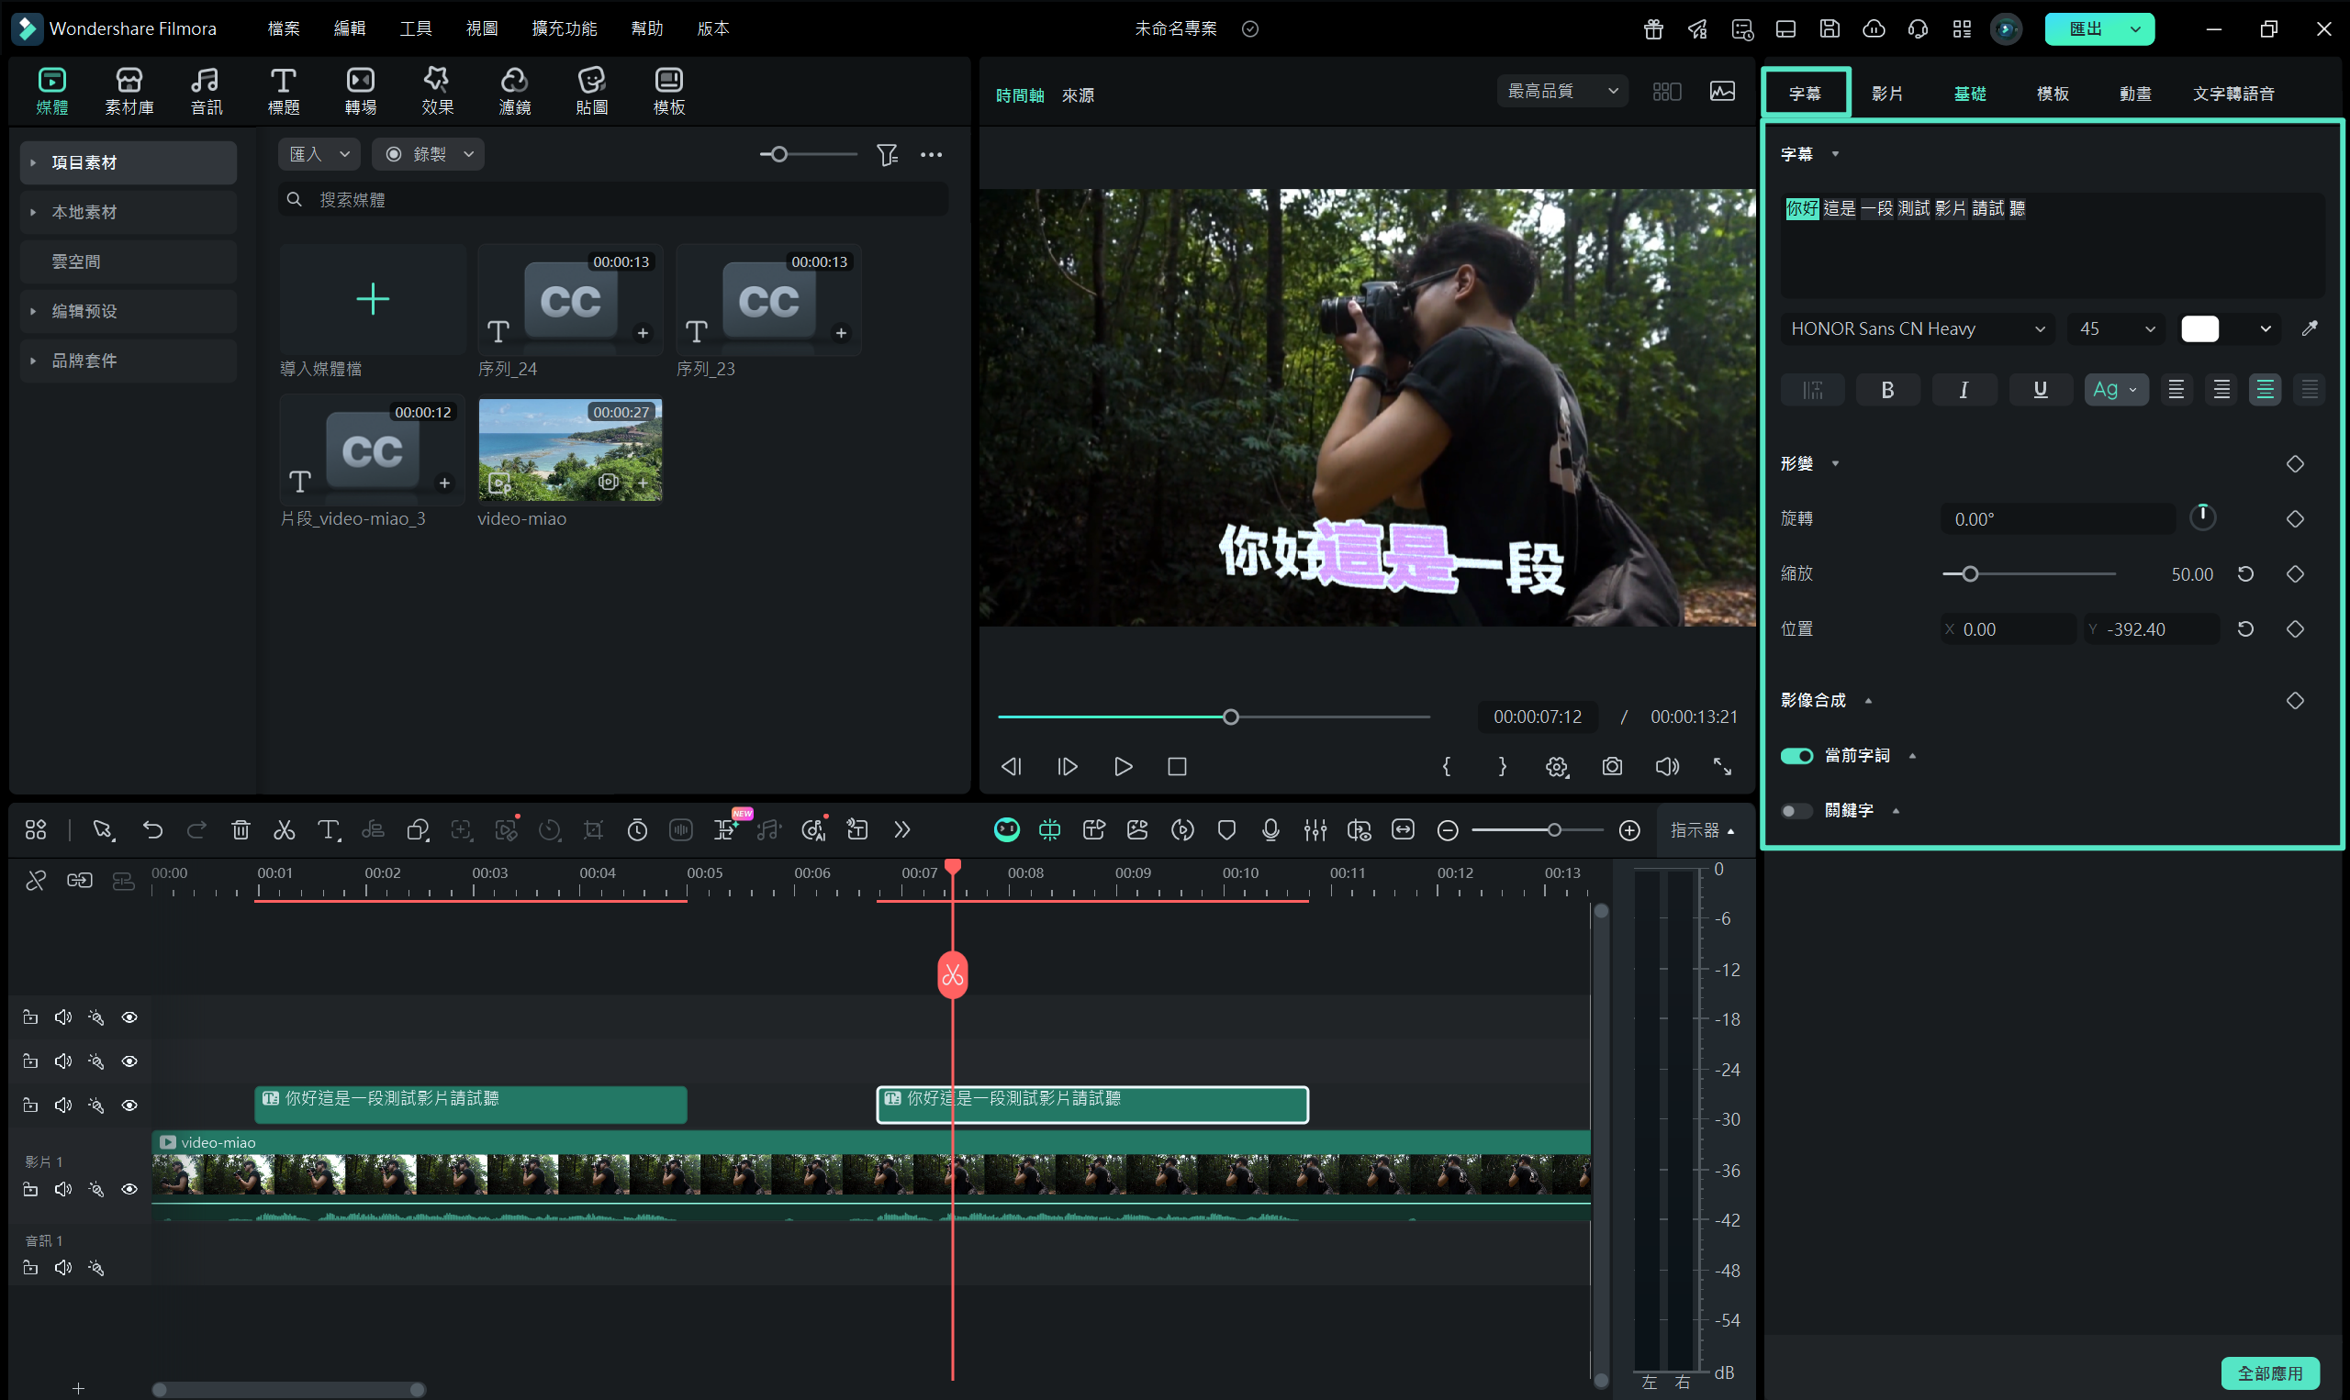Image resolution: width=2350 pixels, height=1400 pixels.
Task: Click the 全部應用 button
Action: point(2269,1372)
